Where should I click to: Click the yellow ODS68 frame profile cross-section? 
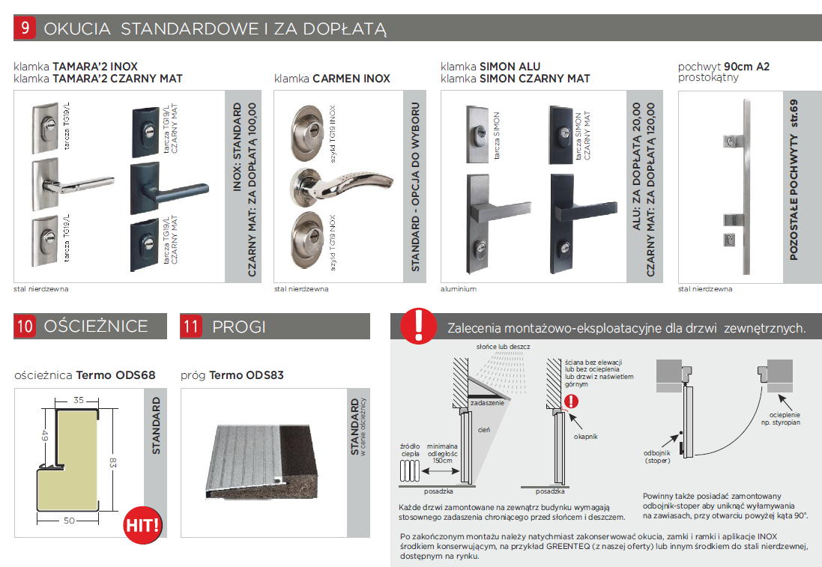(x=70, y=464)
